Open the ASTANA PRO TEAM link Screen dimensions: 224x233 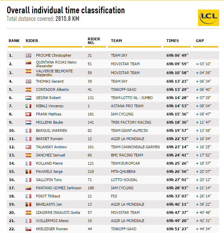pyautogui.click(x=127, y=106)
